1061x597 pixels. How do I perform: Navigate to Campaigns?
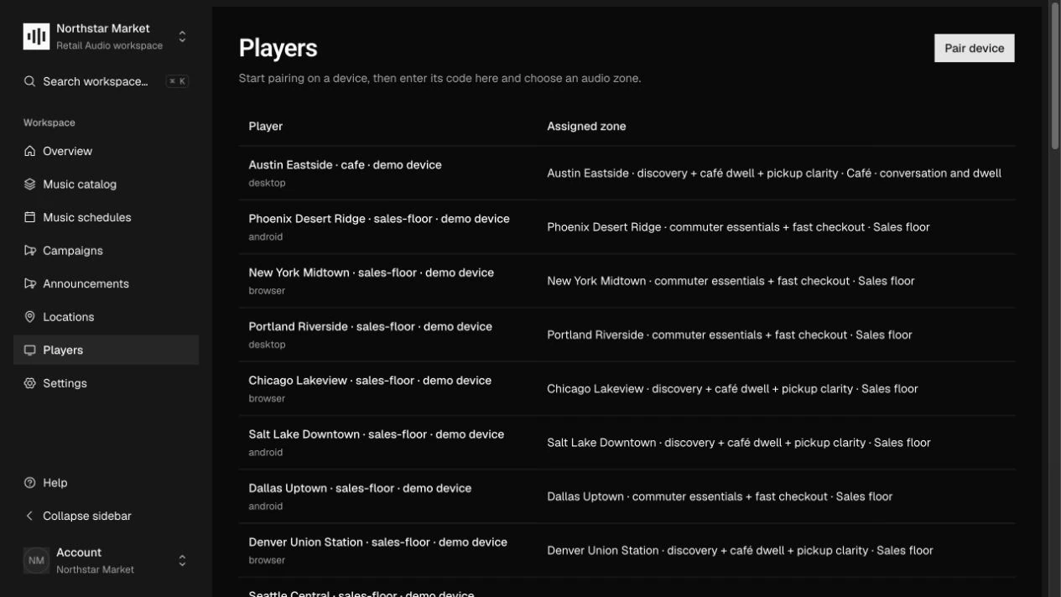point(106,251)
